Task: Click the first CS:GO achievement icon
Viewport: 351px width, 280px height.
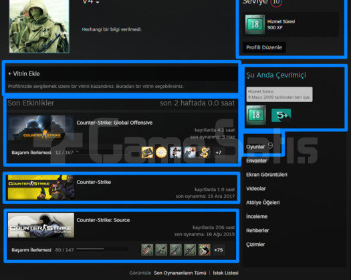Action: pos(147,153)
